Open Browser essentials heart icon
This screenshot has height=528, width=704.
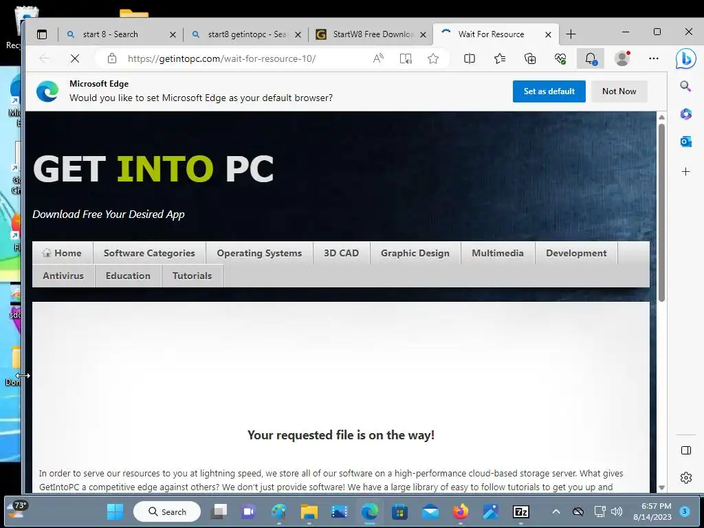(560, 58)
